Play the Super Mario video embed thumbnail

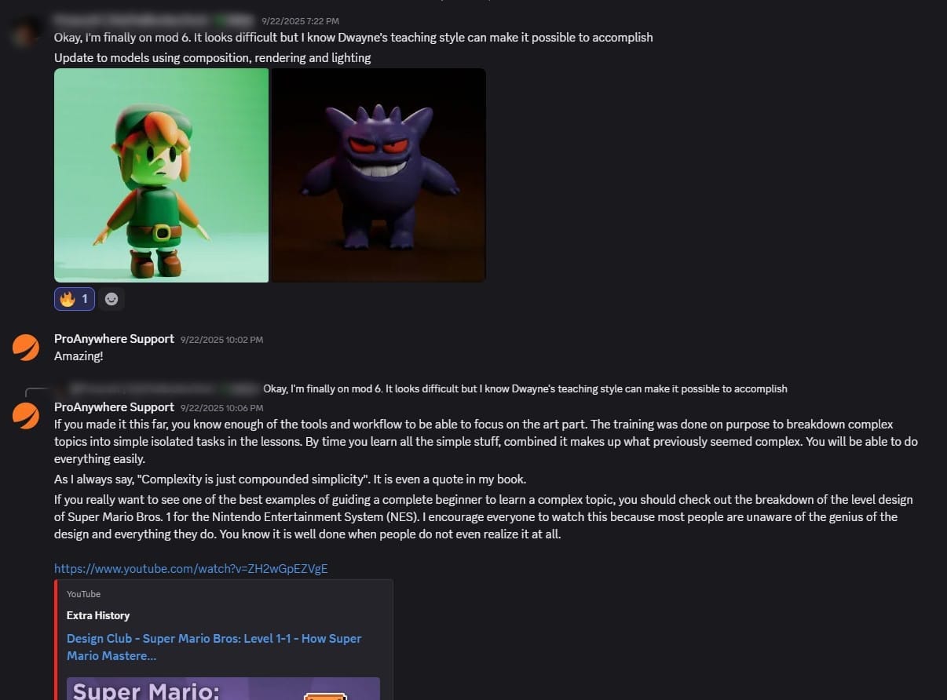click(x=223, y=688)
